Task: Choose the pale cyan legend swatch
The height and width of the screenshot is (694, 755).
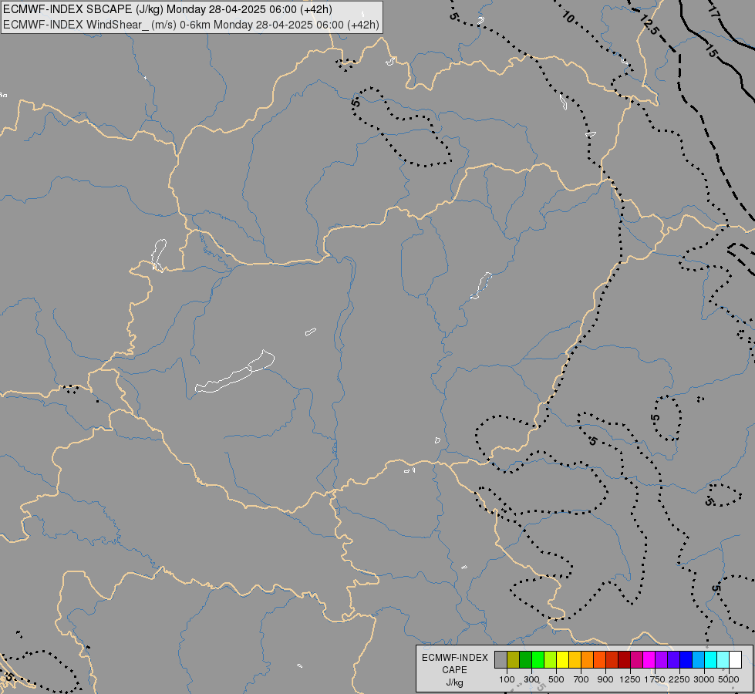Action: 723,660
